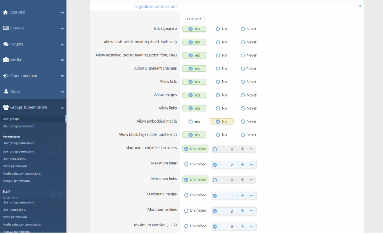
Task: Click the Groups & permissions people icon
Action: pyautogui.click(x=6, y=108)
